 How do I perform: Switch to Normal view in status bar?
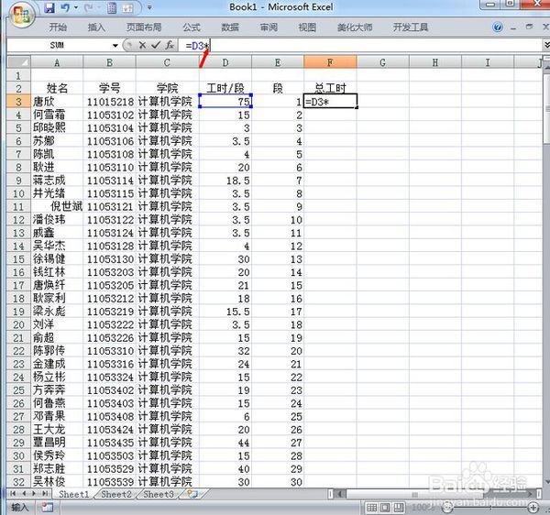coord(371,508)
